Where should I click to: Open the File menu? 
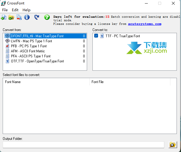(x=5, y=10)
